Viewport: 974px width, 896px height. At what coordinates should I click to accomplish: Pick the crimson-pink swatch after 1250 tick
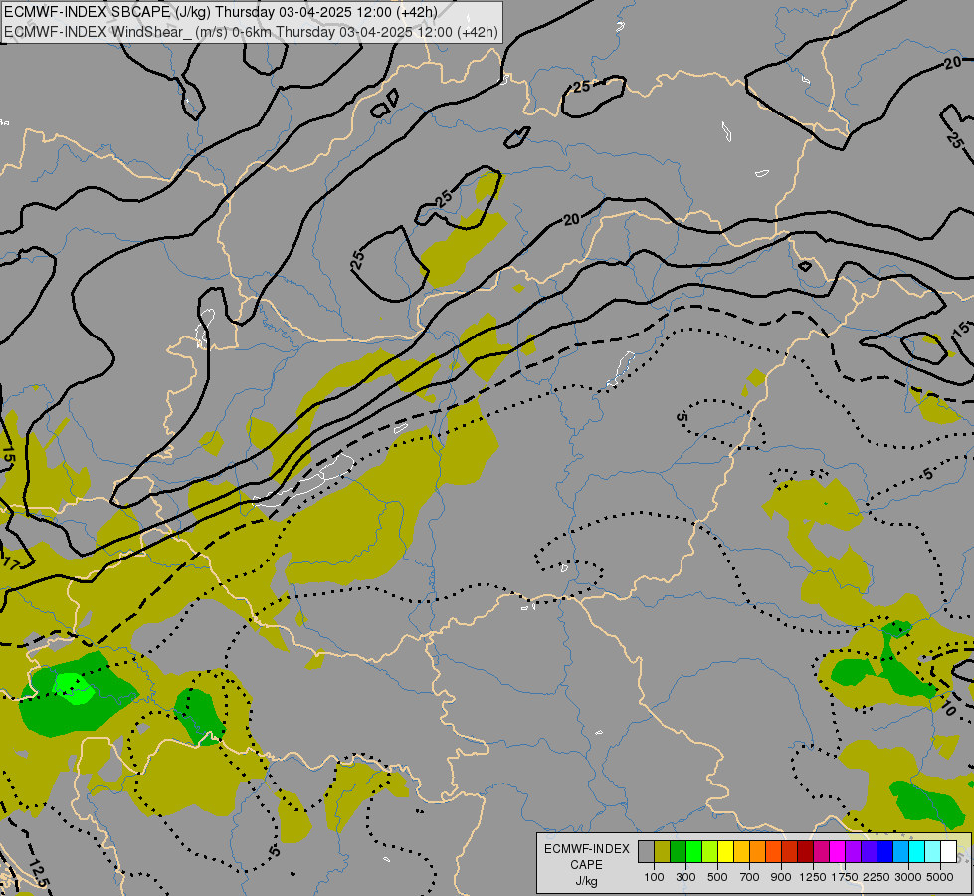(821, 852)
